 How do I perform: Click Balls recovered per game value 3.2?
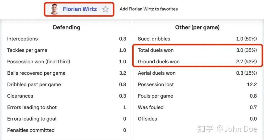click(x=123, y=73)
